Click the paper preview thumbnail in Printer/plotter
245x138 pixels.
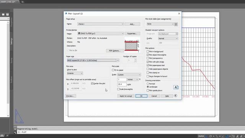coord(132,46)
